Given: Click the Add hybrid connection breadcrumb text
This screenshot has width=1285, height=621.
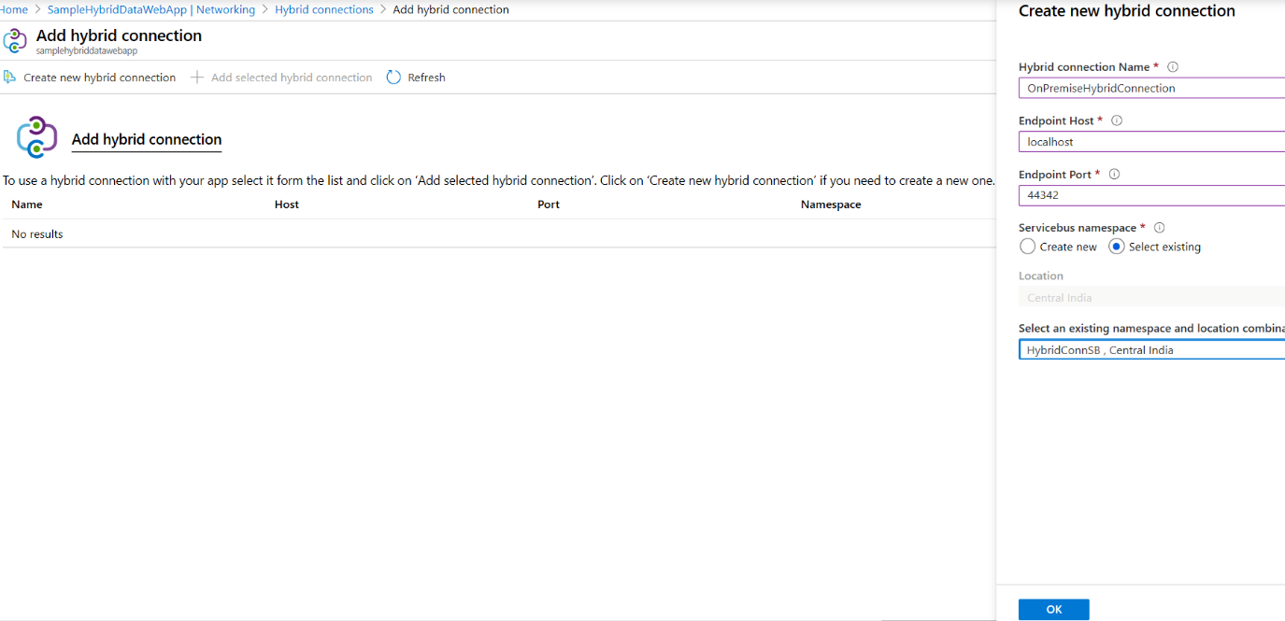Looking at the screenshot, I should 451,9.
